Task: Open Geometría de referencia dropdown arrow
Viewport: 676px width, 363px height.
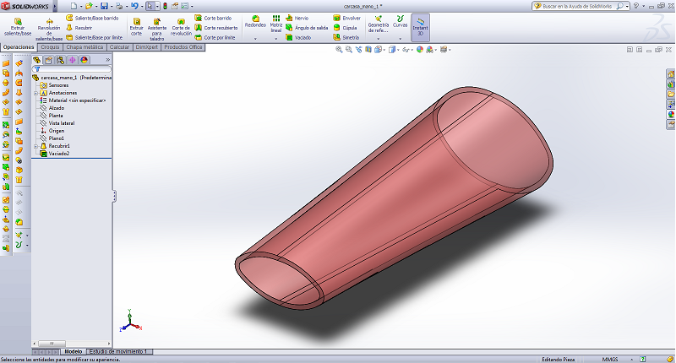Action: tap(378, 39)
